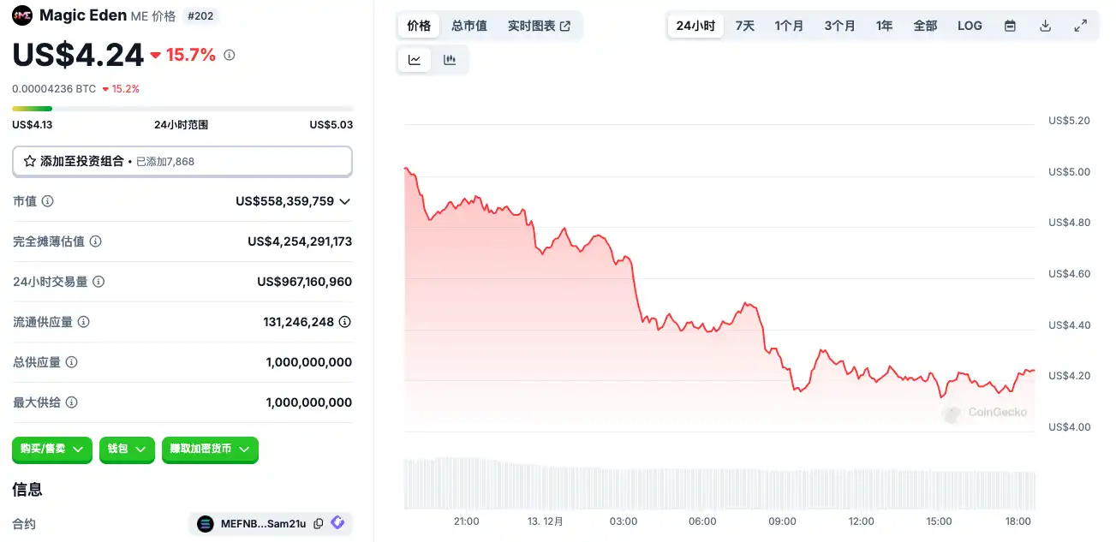Open the calendar date picker icon
Screen dimensions: 1116x542
[x=1010, y=26]
